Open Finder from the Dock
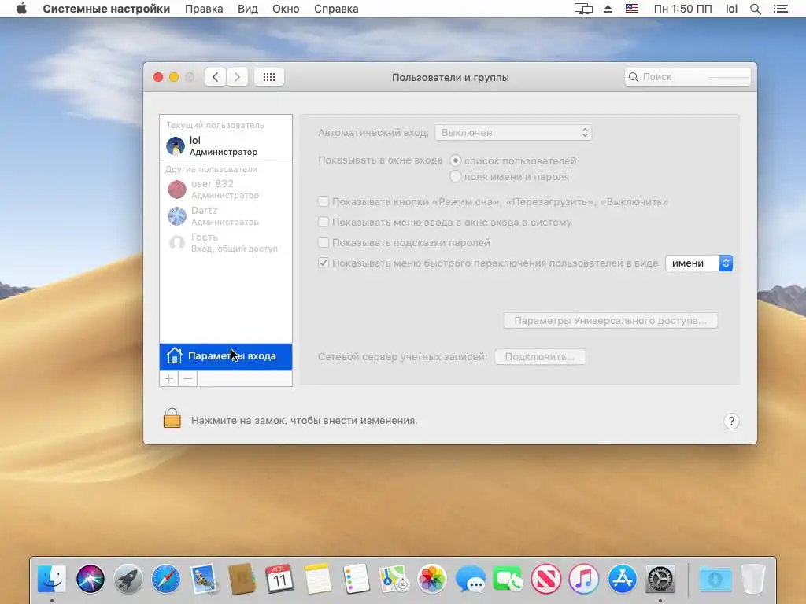 [52, 579]
